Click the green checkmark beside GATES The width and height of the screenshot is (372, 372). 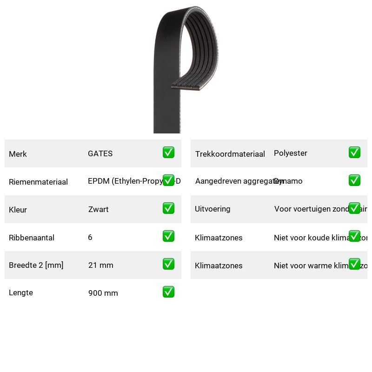[x=168, y=153]
